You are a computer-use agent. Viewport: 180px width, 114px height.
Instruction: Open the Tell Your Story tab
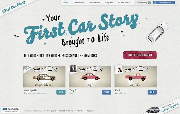(x=78, y=2)
